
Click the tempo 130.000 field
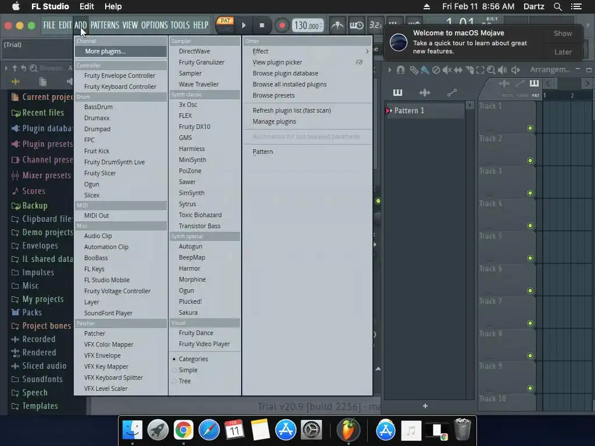point(308,26)
